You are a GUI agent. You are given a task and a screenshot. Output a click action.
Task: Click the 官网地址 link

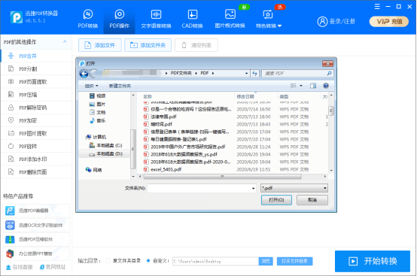(53, 267)
